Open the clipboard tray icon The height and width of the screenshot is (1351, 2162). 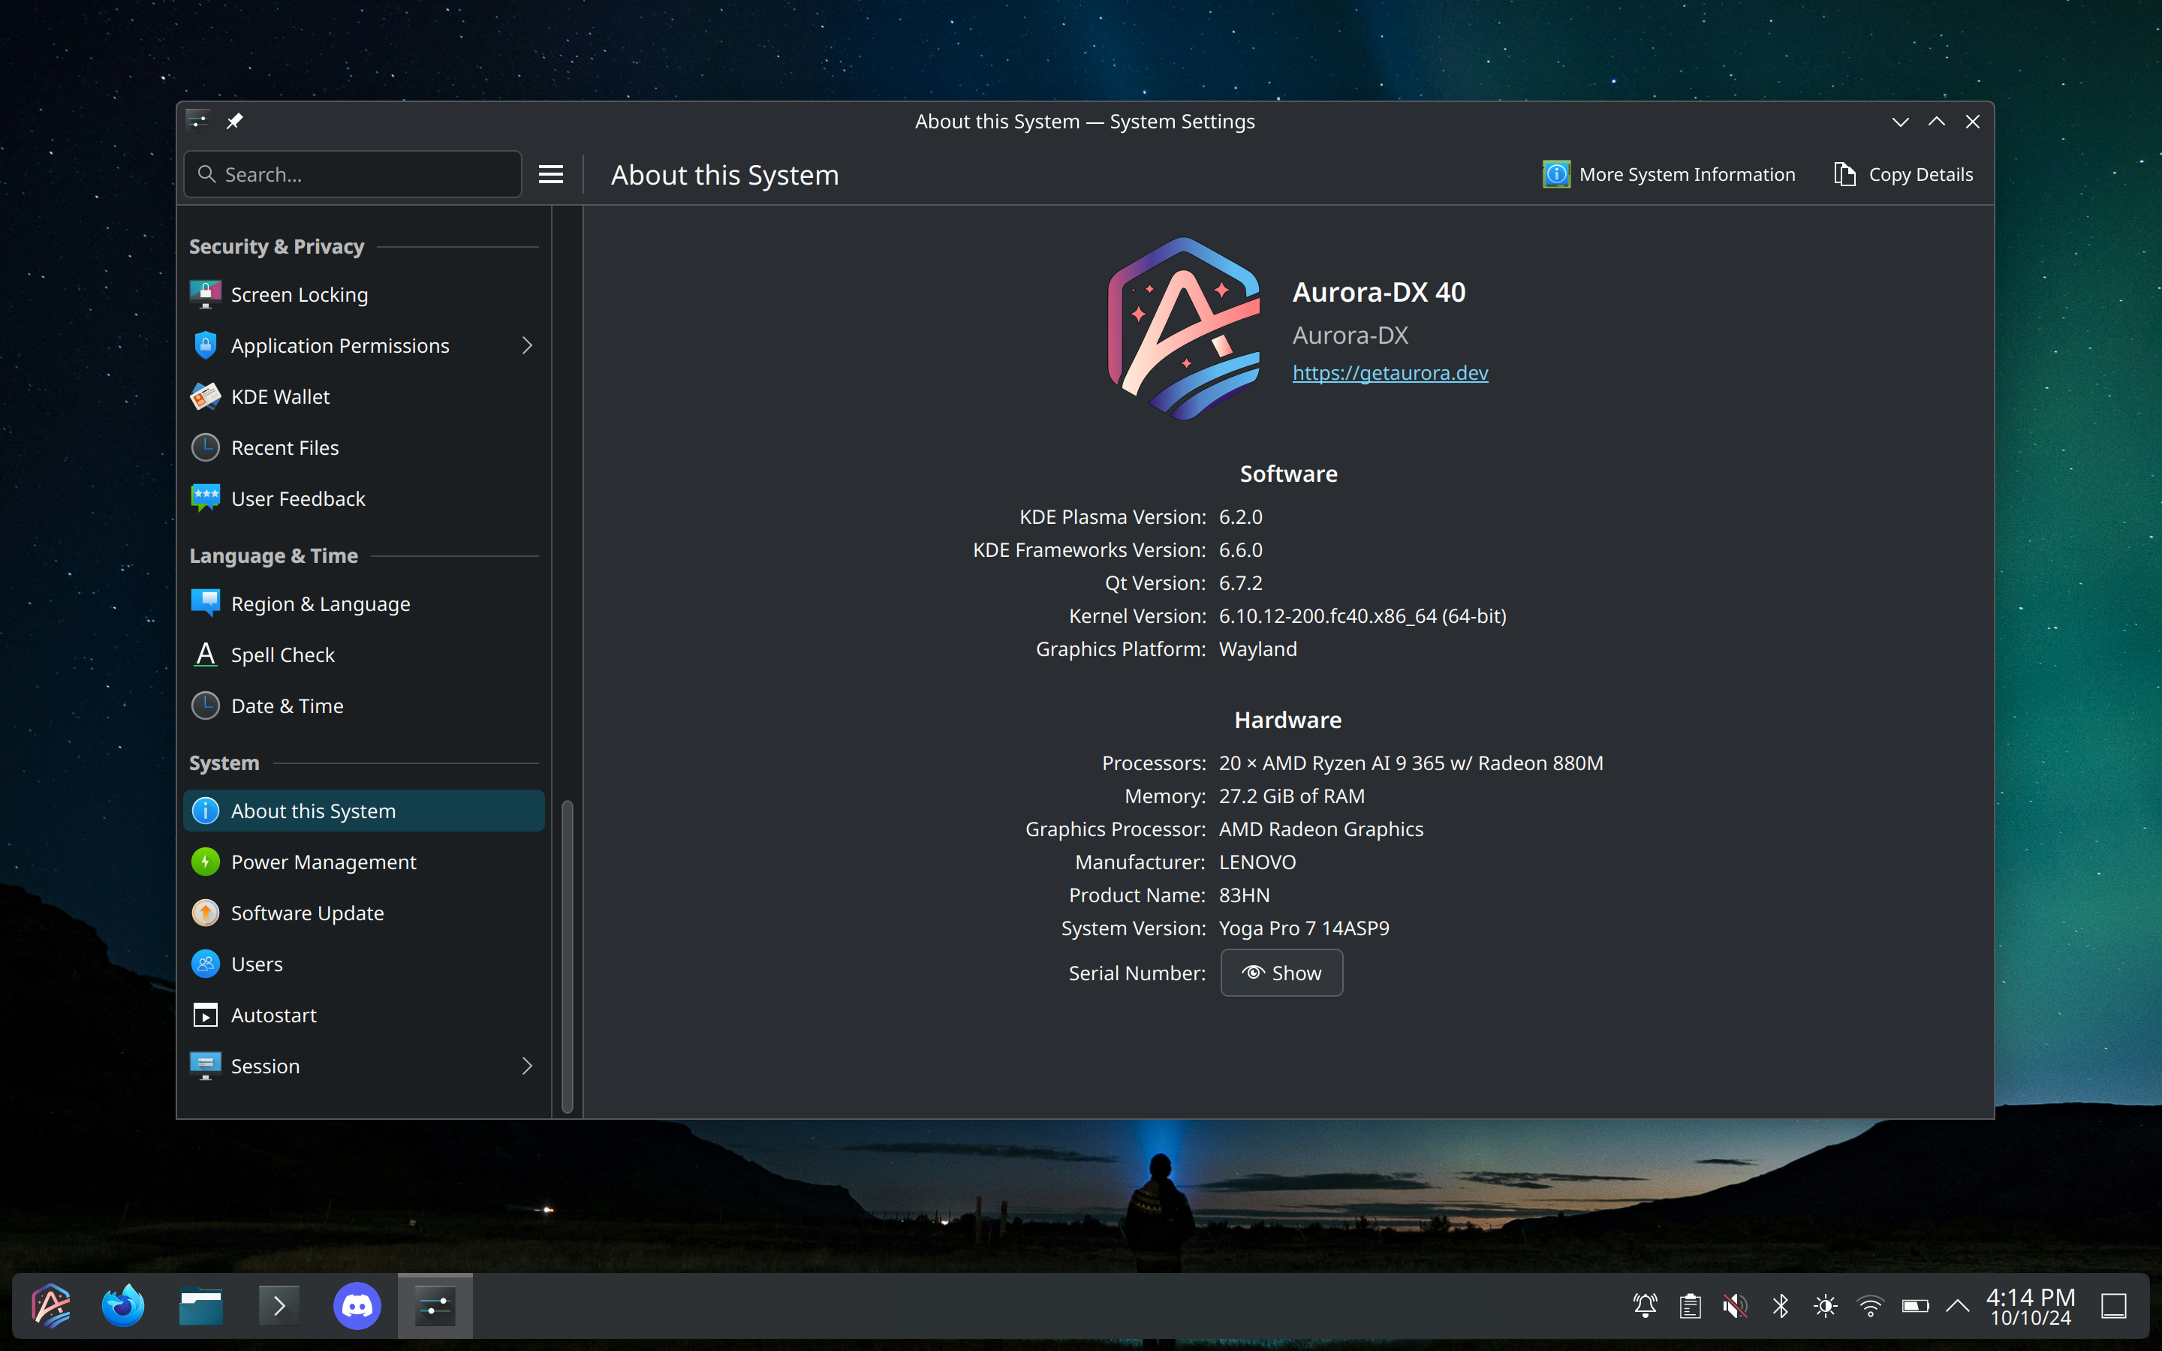coord(1689,1305)
